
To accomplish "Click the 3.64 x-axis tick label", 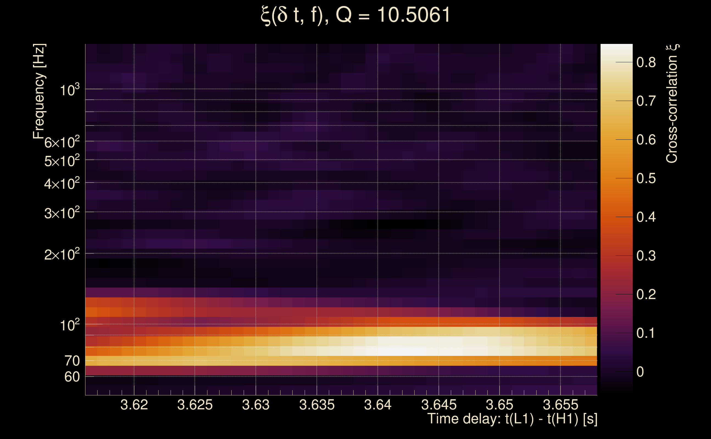I will 377,405.
